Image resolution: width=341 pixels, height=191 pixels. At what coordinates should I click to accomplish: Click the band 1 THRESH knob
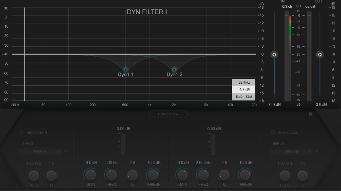point(153,175)
